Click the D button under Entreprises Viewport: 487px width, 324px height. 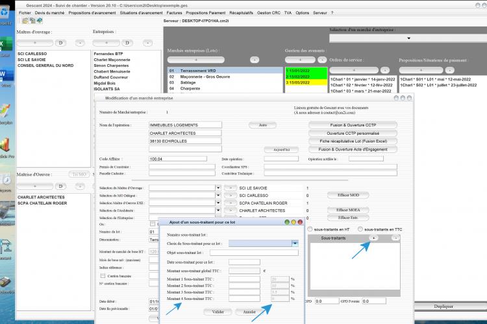(127, 43)
